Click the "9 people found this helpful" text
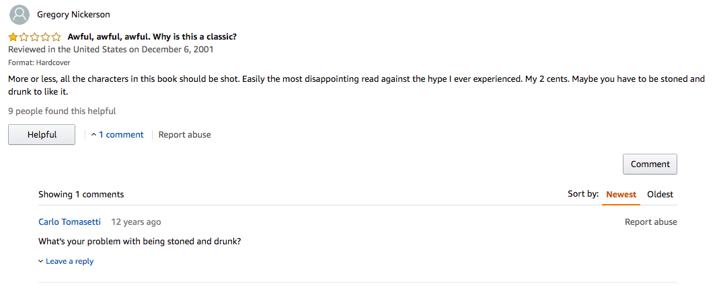Screen dimensions: 719x294 pos(62,111)
